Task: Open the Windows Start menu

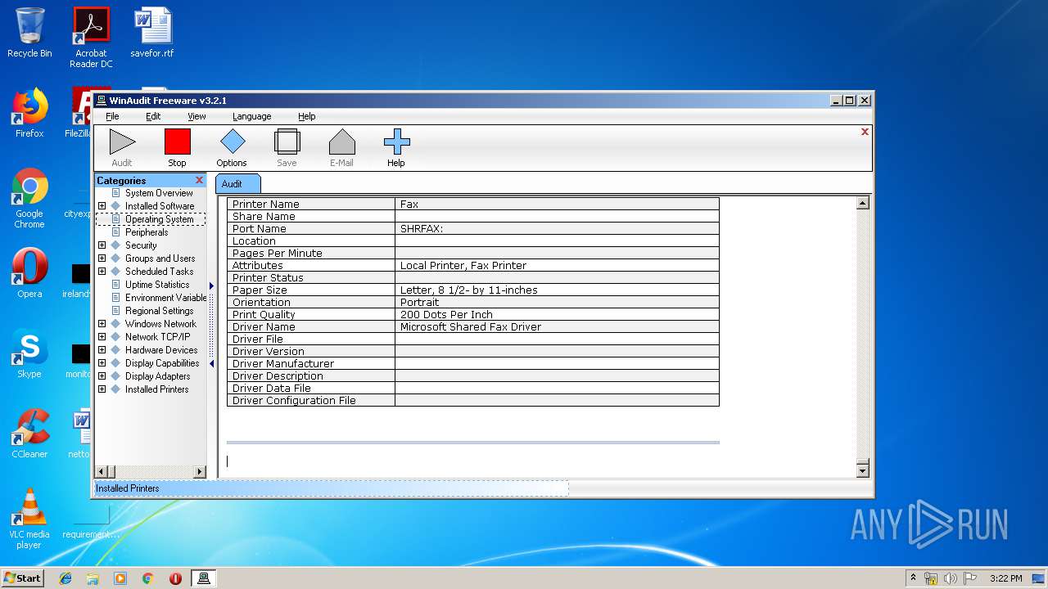Action: (x=23, y=578)
